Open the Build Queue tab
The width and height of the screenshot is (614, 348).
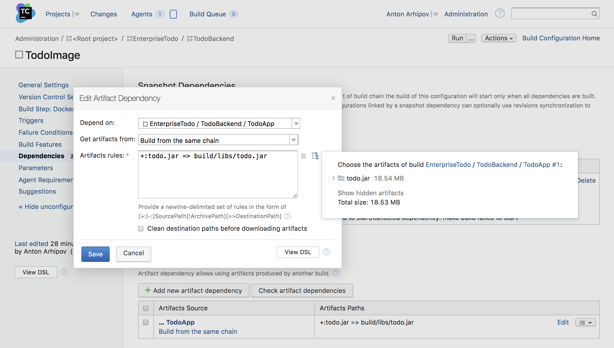pyautogui.click(x=208, y=14)
